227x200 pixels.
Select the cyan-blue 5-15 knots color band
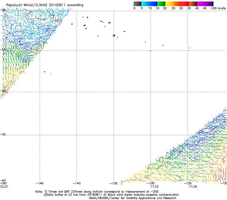(149, 4)
